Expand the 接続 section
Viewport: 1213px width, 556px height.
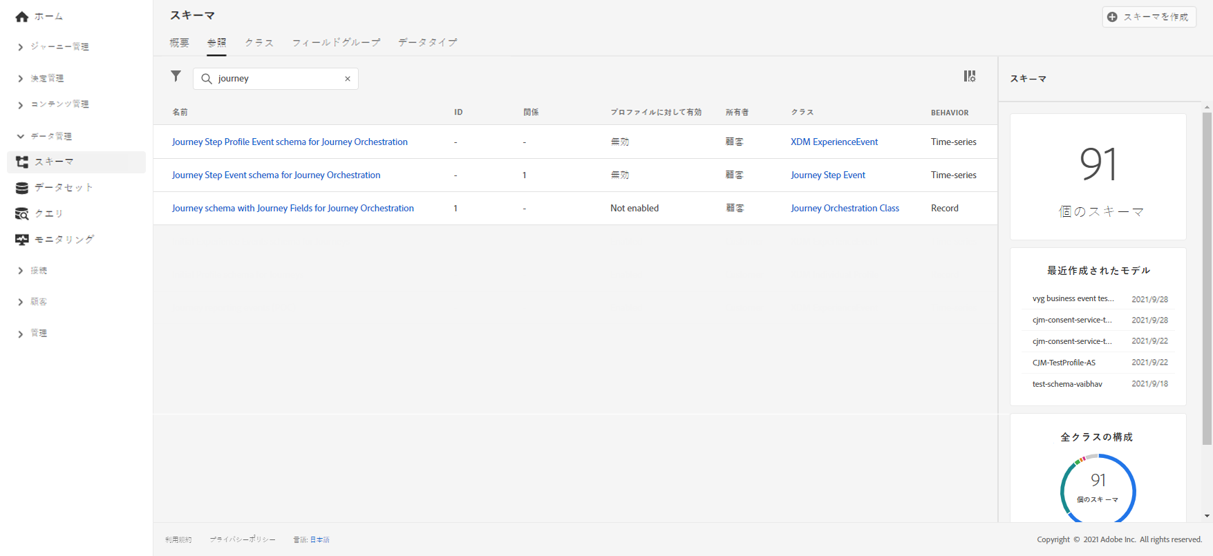32,271
